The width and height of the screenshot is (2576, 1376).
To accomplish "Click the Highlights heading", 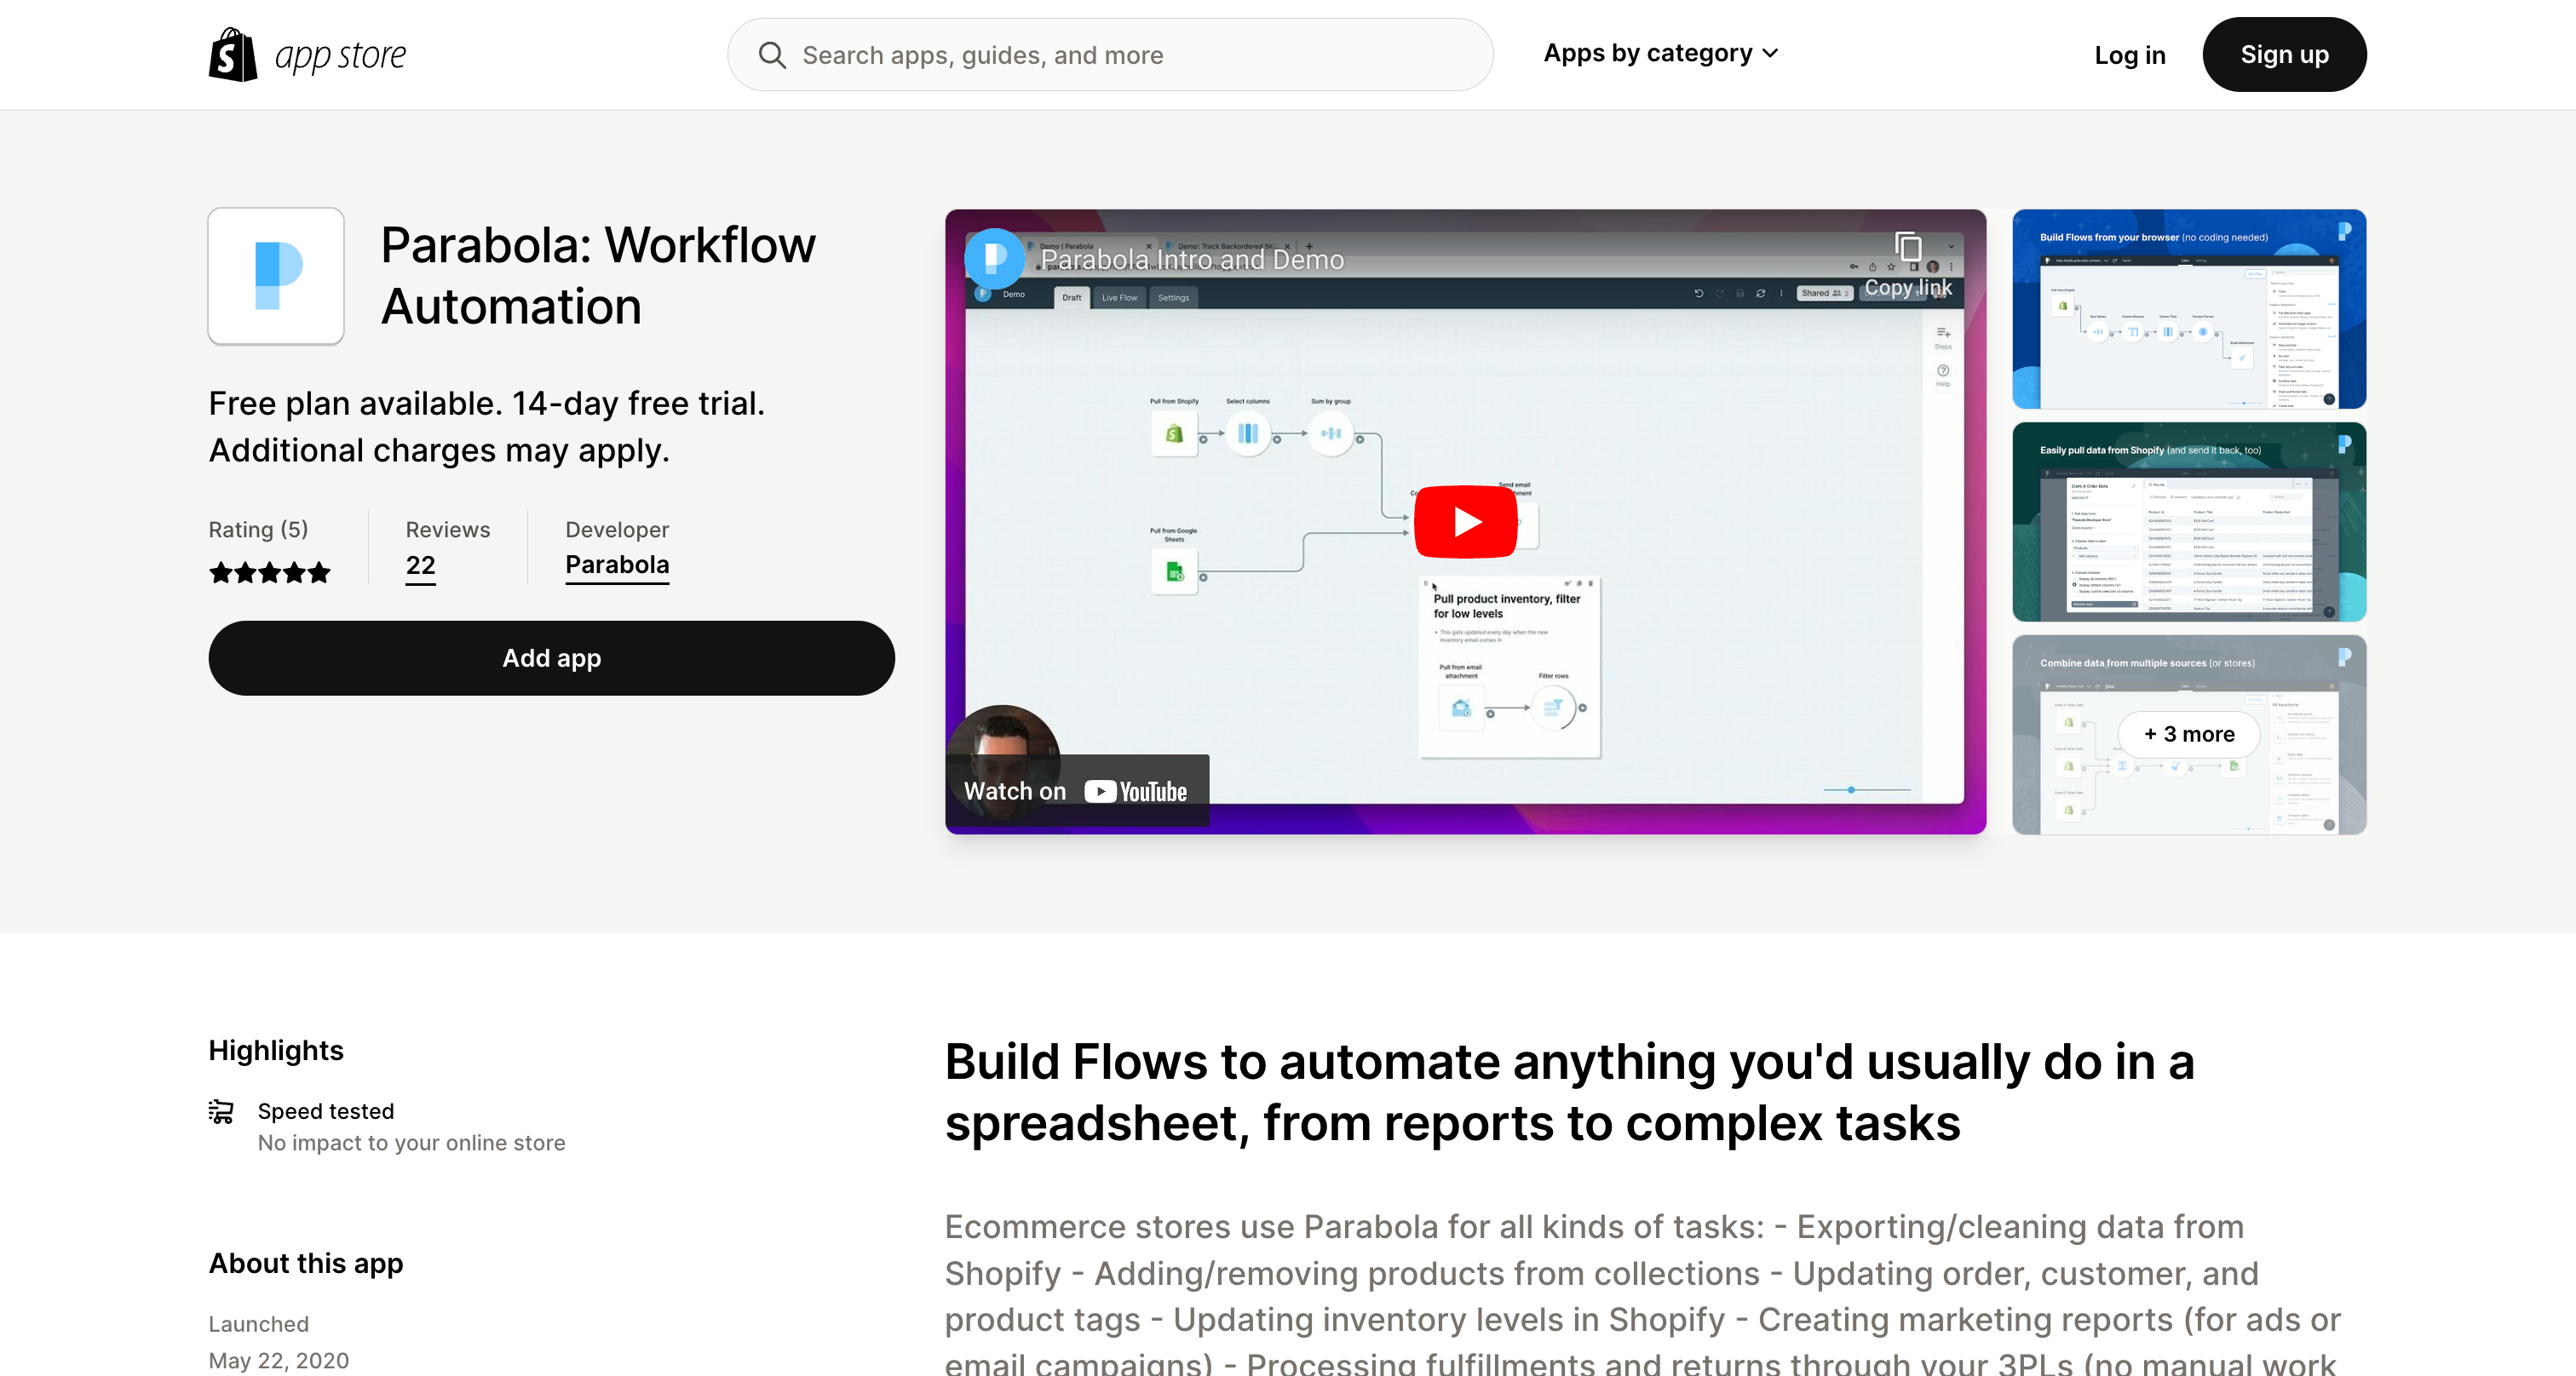I will click(276, 1050).
